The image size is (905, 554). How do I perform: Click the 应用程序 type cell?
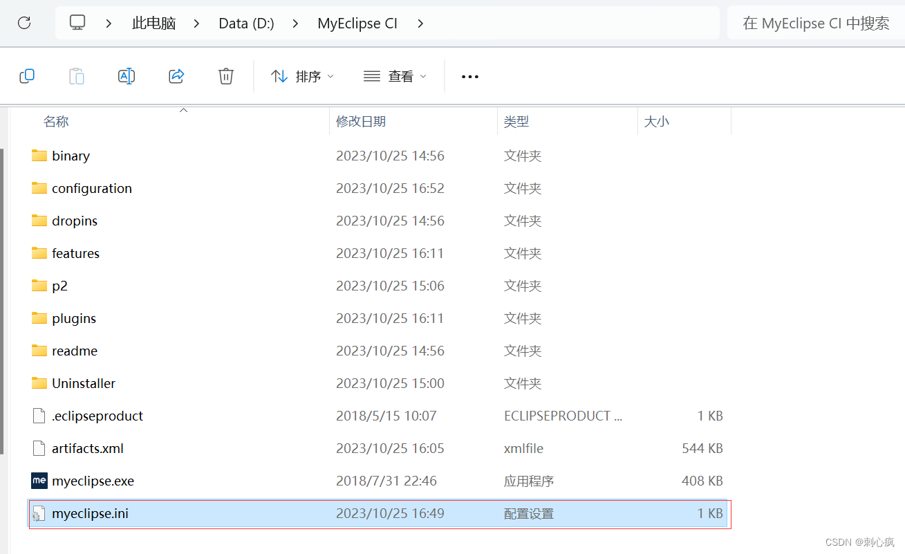tap(529, 481)
